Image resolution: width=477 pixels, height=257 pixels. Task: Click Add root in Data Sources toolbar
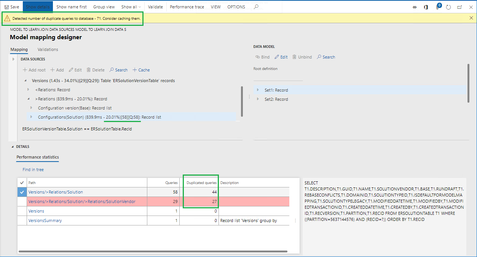pos(34,70)
